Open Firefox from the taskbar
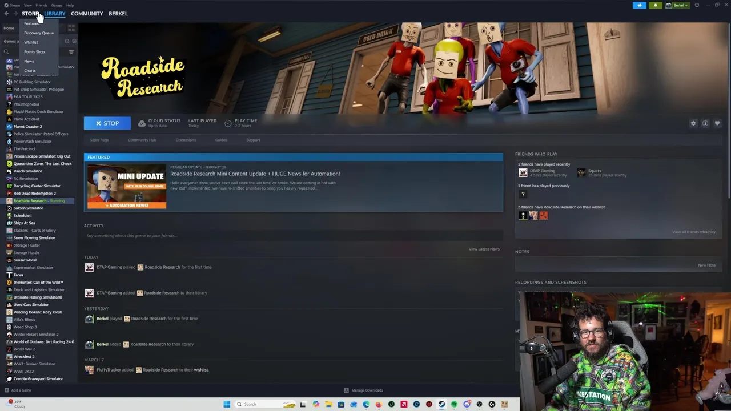This screenshot has height=411, width=731. coord(379,404)
